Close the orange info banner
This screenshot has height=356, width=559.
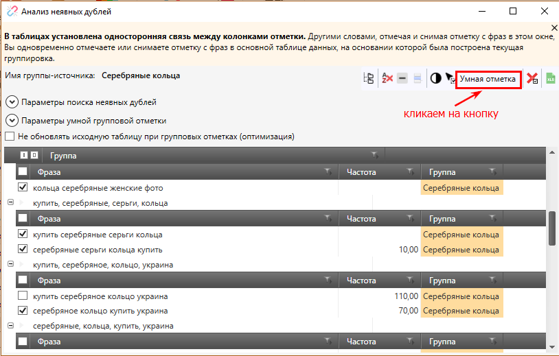[554, 27]
